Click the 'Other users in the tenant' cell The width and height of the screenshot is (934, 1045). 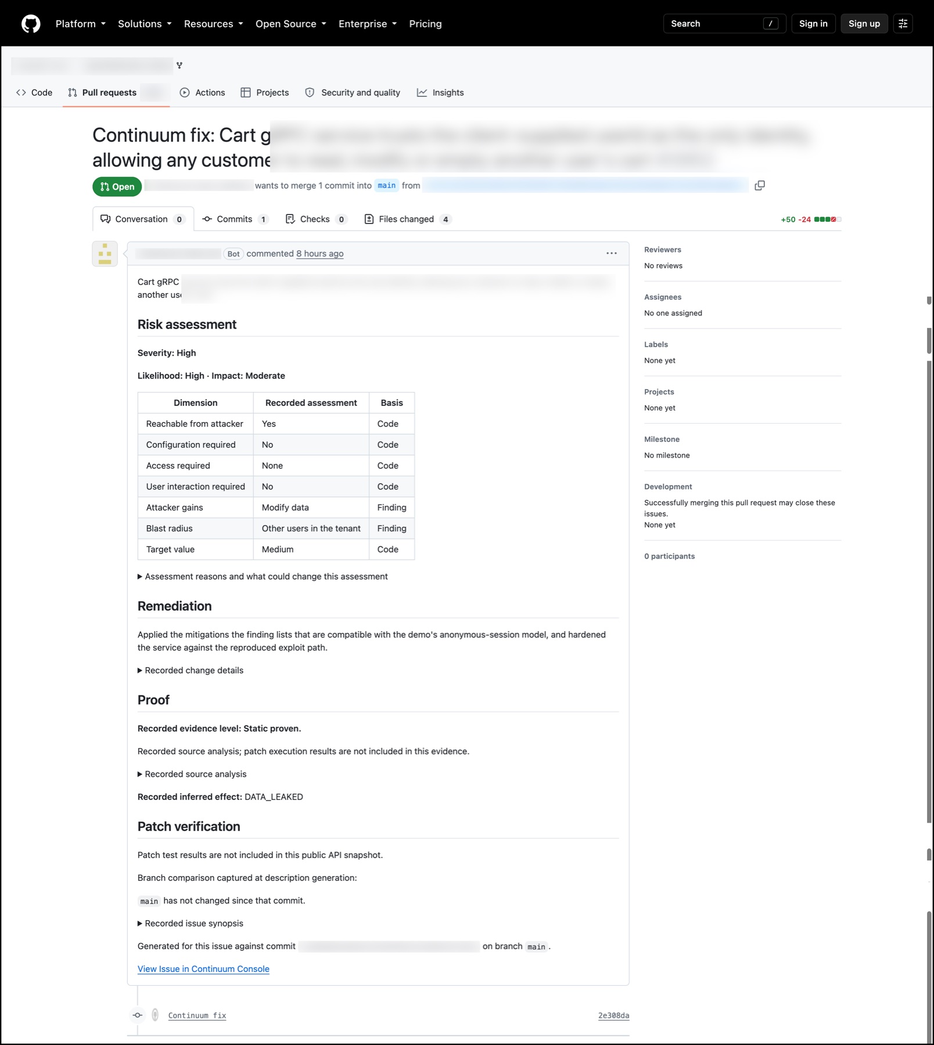(x=311, y=528)
